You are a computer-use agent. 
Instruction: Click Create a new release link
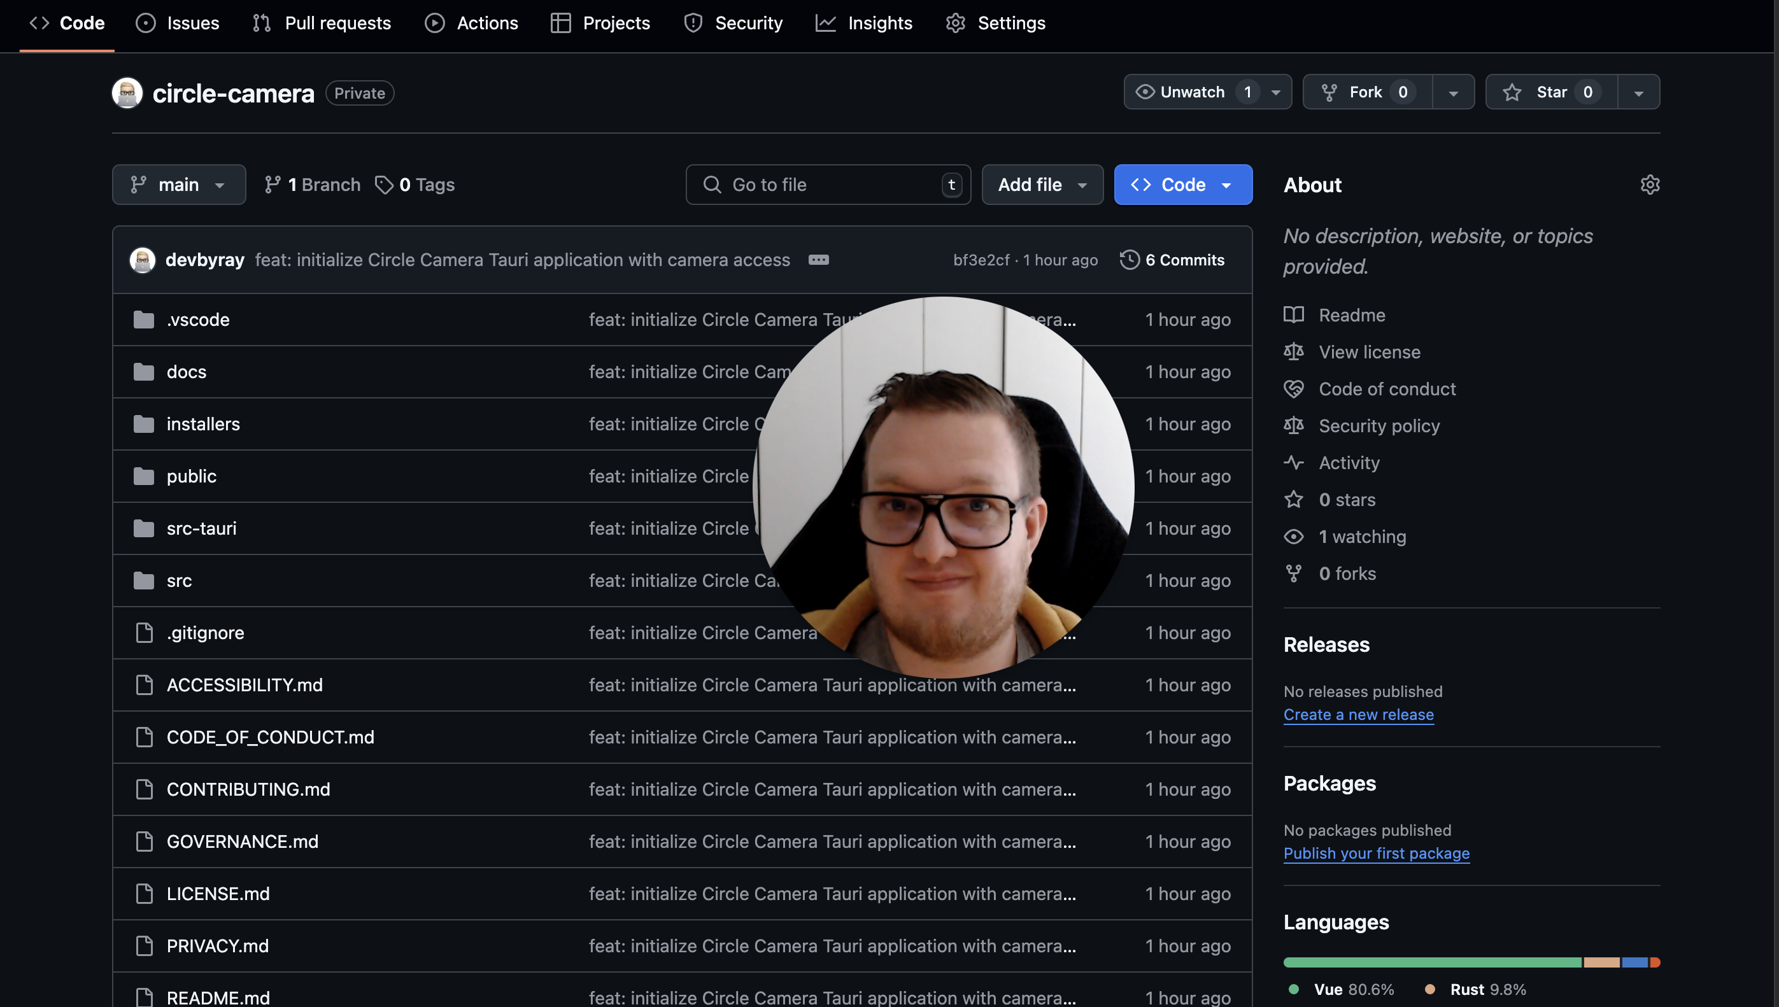[1357, 714]
